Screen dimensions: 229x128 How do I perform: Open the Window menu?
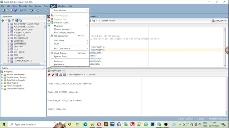pyautogui.click(x=62, y=6)
